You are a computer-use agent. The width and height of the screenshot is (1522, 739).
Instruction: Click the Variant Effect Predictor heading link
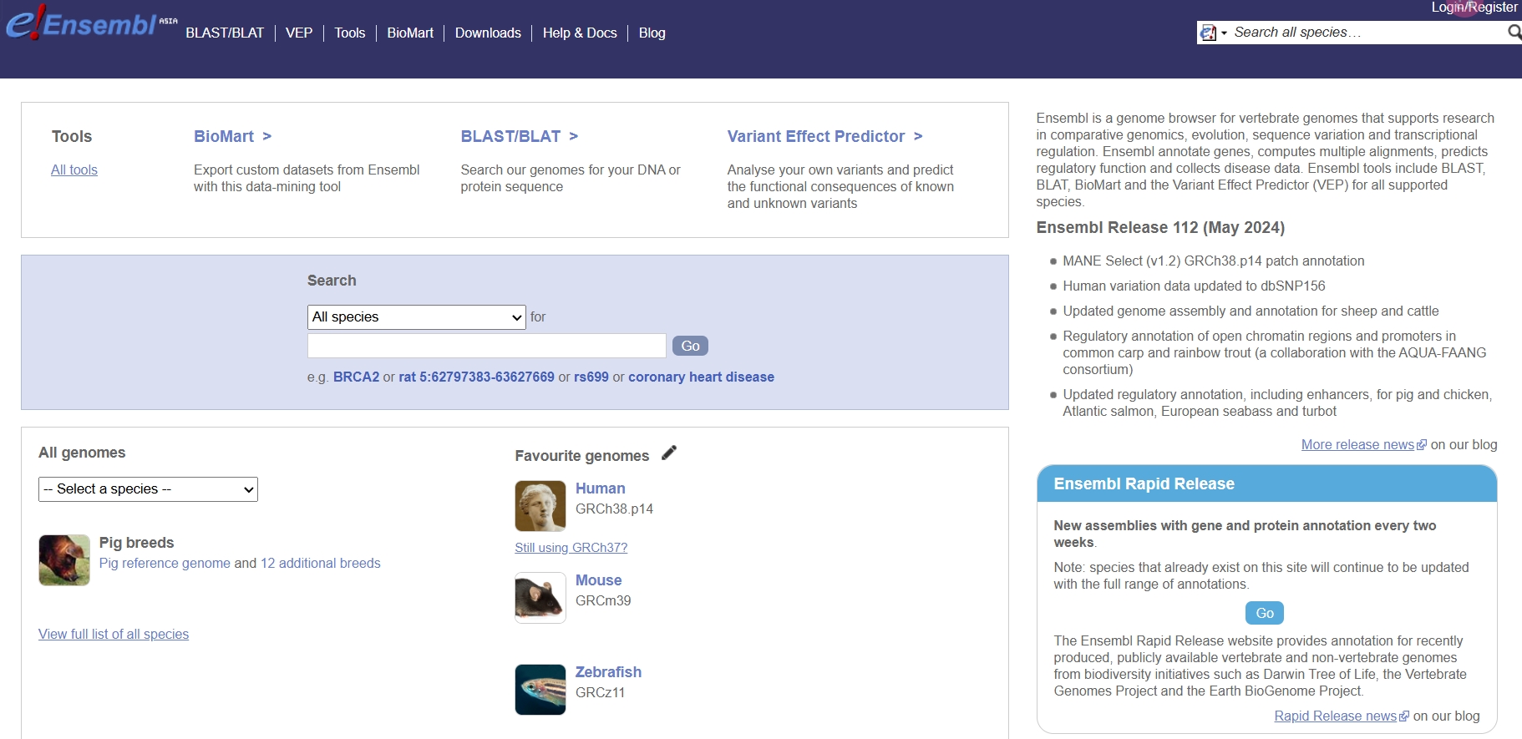coord(815,137)
